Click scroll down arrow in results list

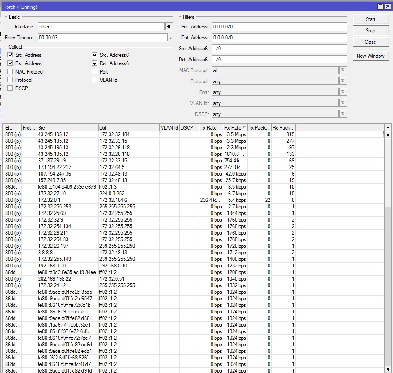387,369
